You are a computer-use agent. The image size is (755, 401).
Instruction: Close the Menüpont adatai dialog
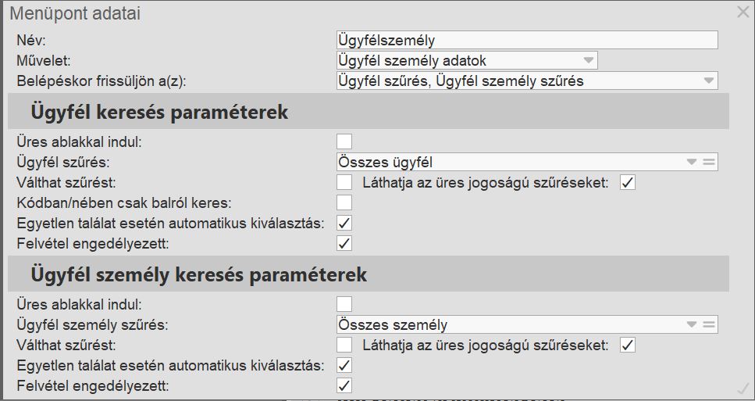coord(743,12)
